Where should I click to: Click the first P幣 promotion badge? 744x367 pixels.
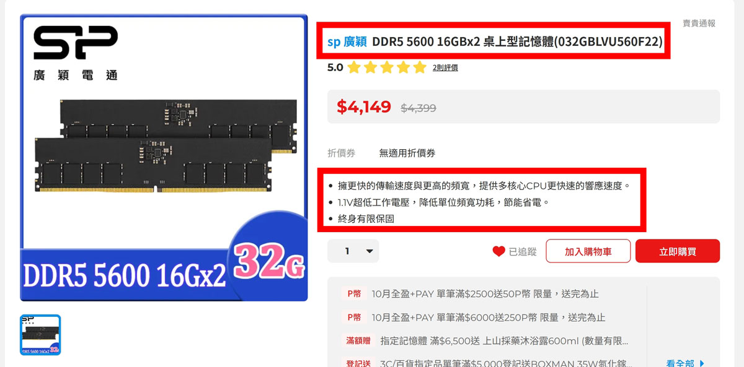(354, 294)
